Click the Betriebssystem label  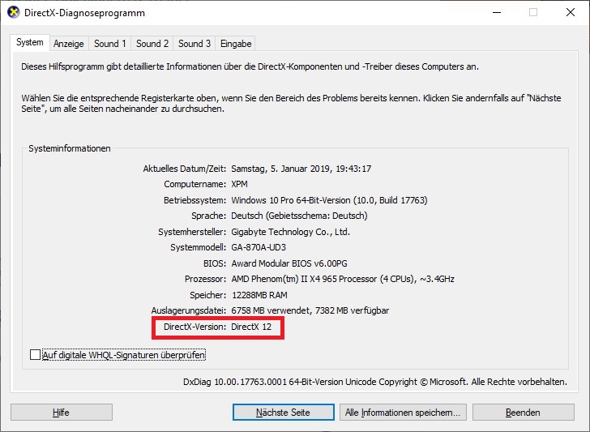pyautogui.click(x=195, y=200)
